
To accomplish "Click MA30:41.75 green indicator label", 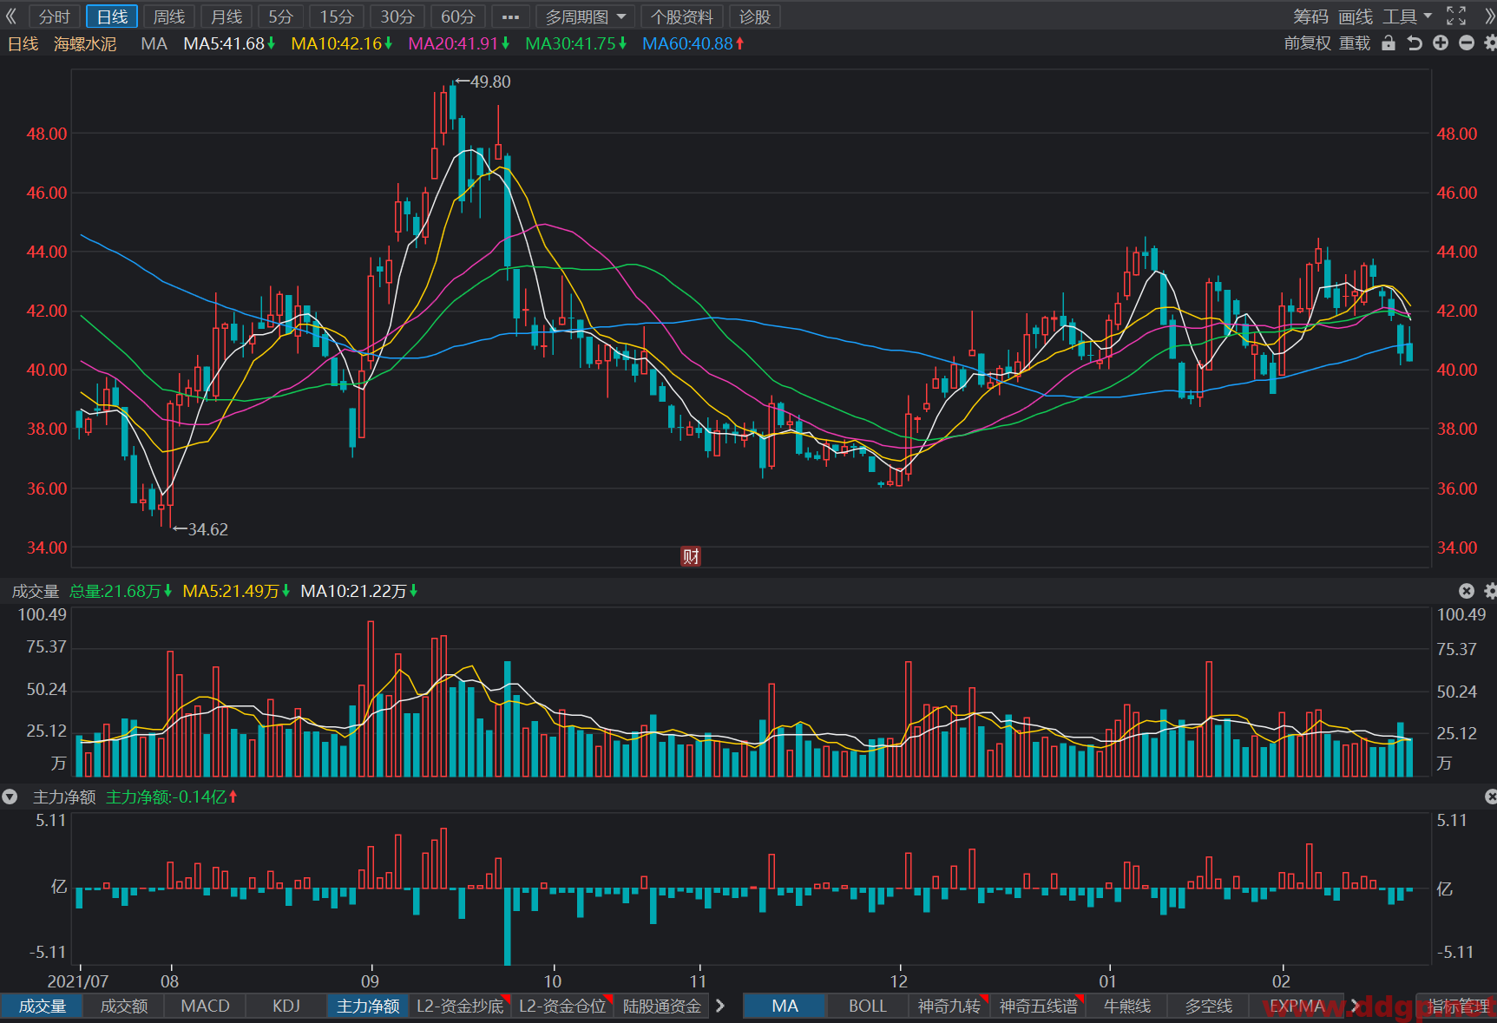I will [576, 43].
